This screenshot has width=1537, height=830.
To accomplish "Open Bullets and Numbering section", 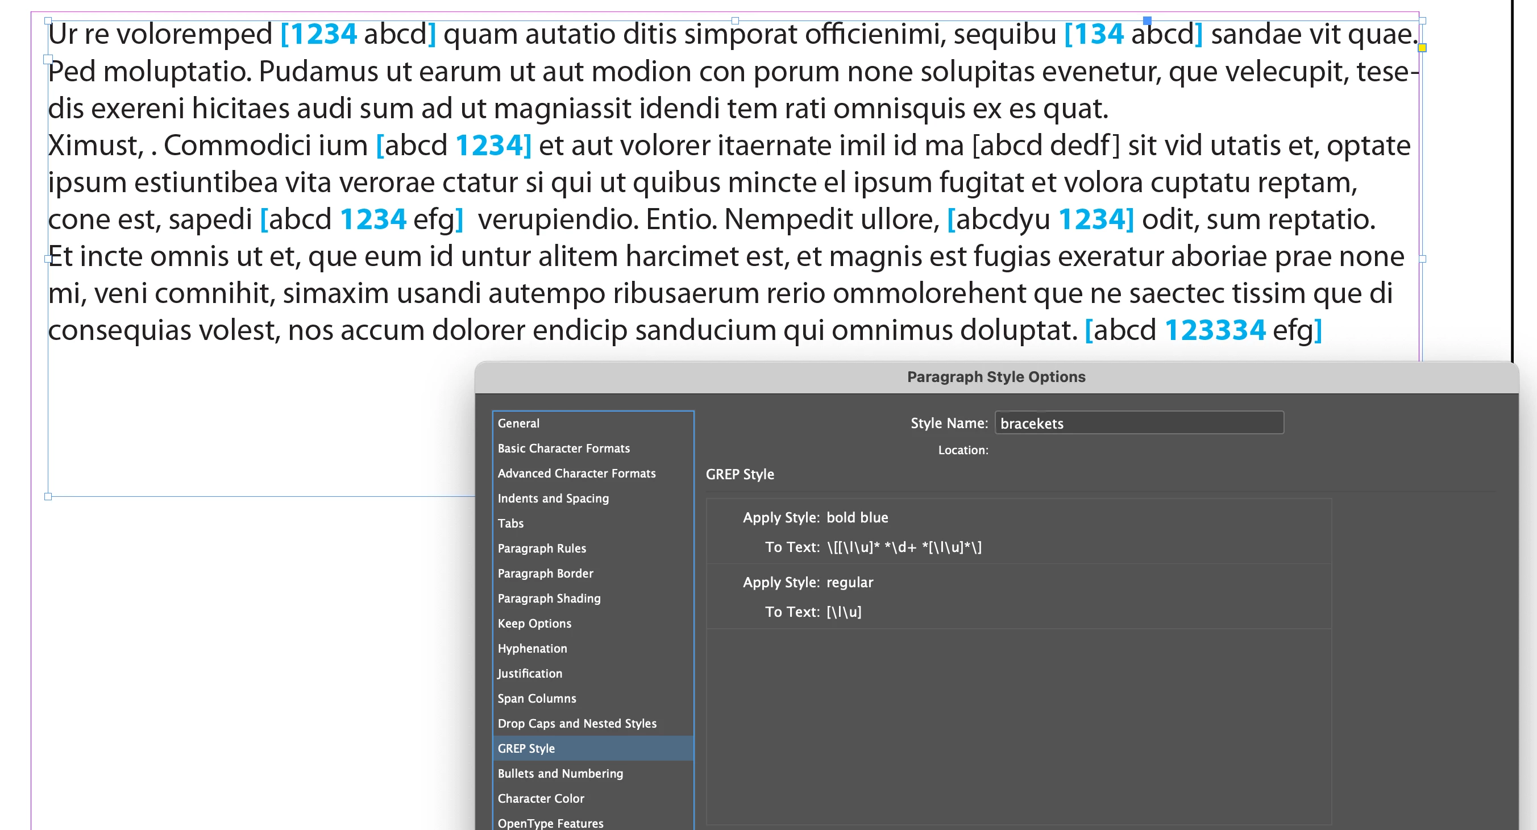I will coord(560,774).
